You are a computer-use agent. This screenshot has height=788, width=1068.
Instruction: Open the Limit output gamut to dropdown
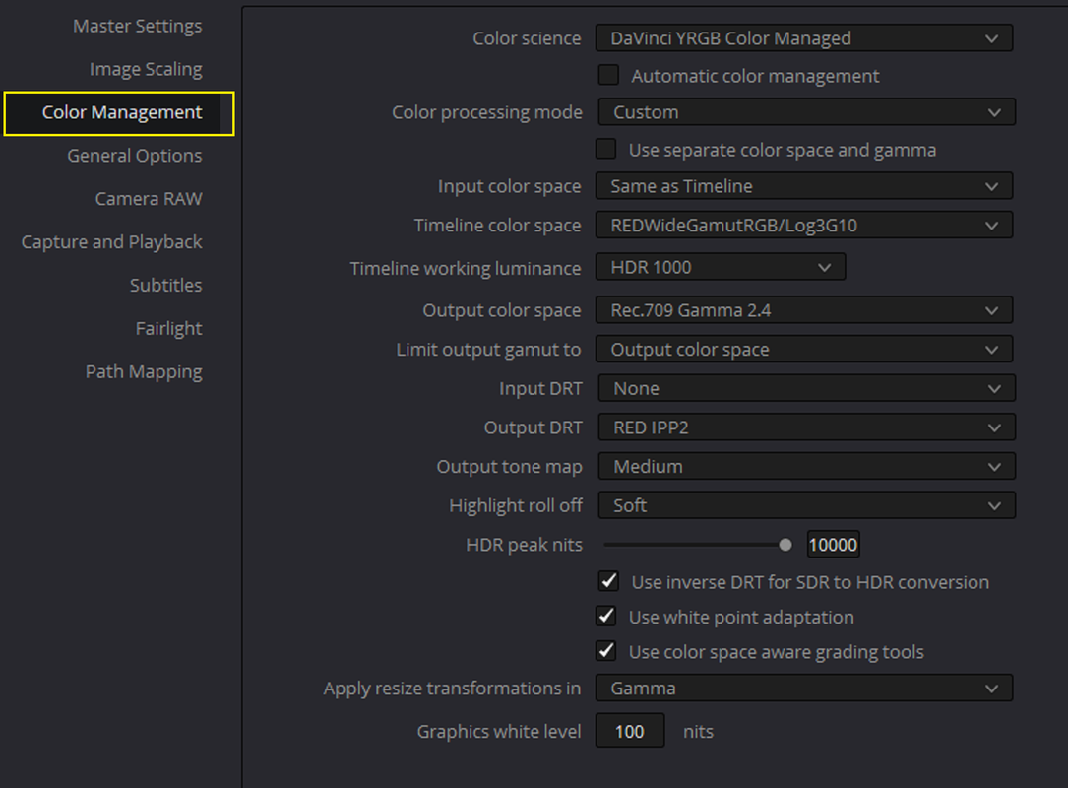tap(804, 350)
